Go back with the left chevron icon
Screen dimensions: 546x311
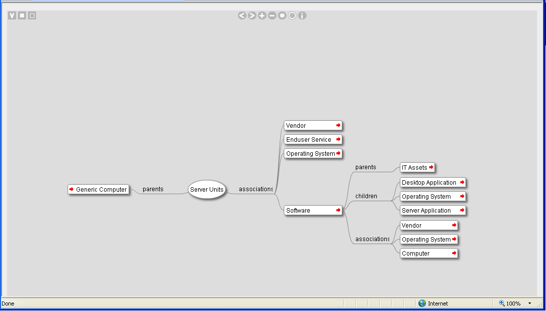(242, 15)
